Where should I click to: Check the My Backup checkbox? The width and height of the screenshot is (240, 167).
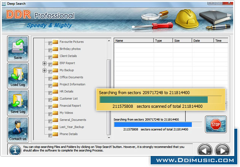[50, 72]
